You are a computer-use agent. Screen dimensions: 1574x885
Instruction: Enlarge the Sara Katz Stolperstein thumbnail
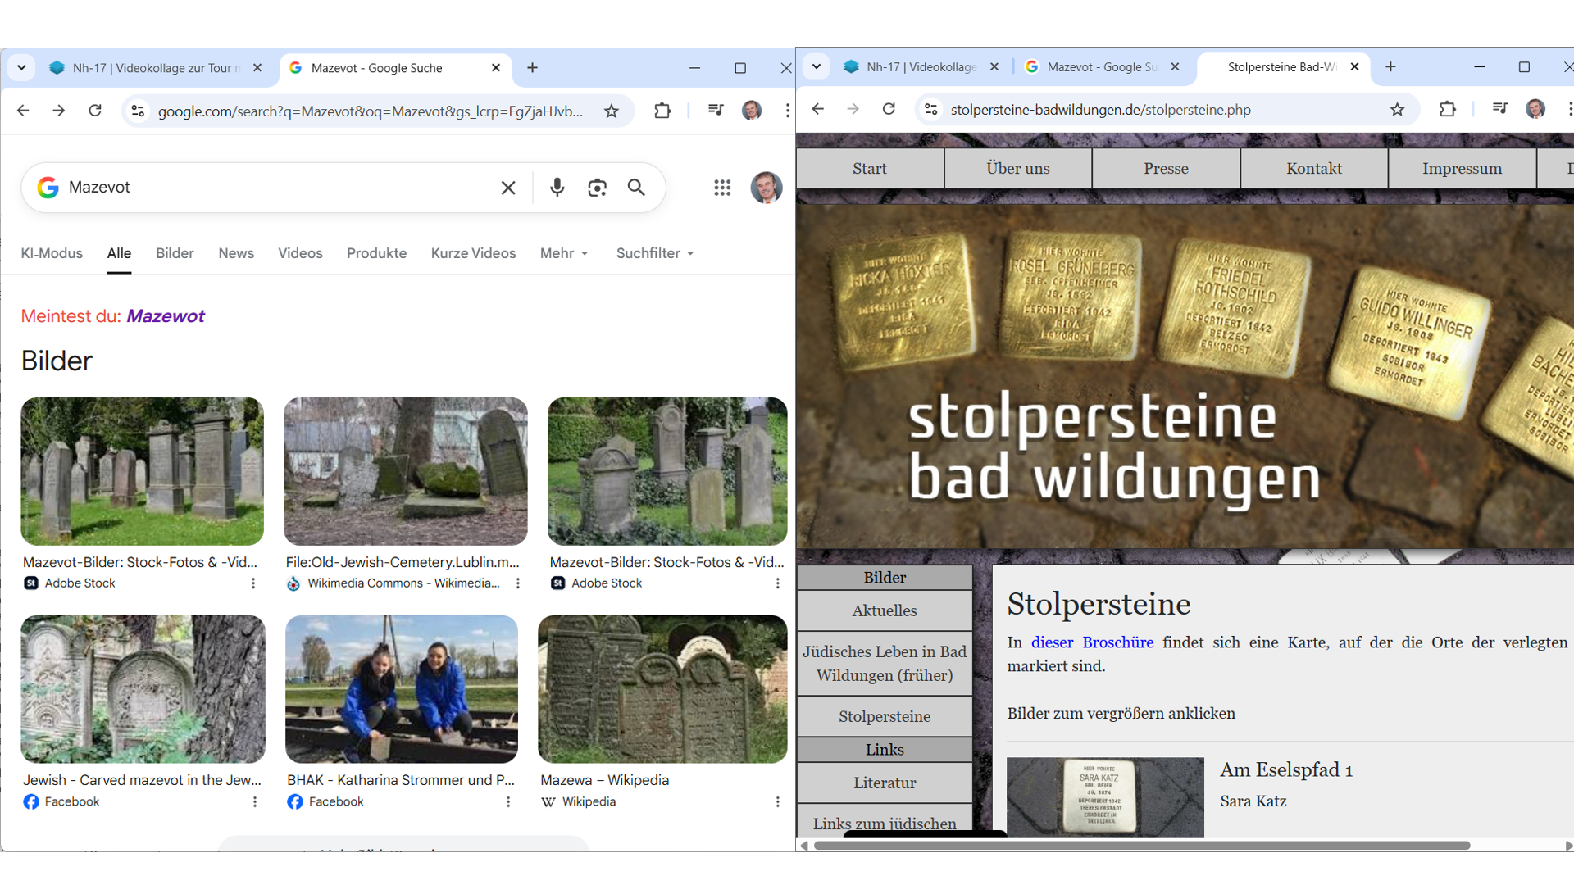[x=1104, y=796]
